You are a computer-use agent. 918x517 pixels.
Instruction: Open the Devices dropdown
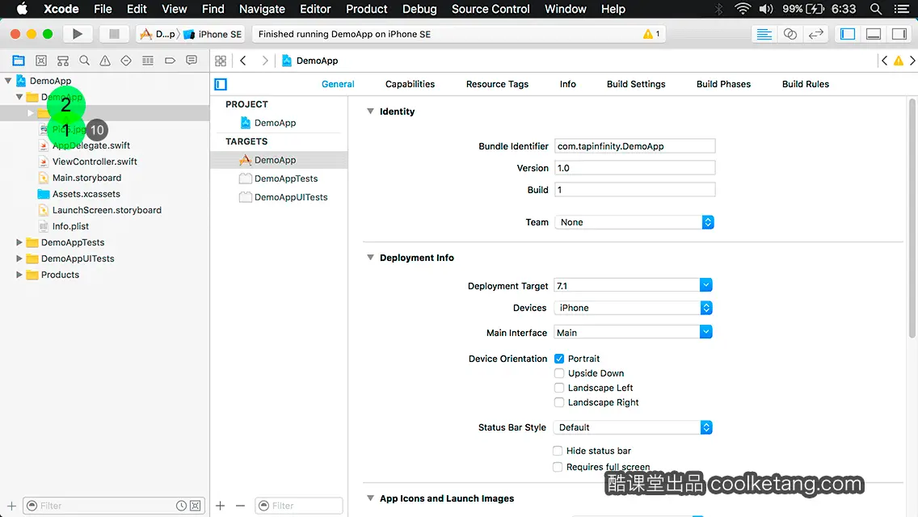point(634,308)
